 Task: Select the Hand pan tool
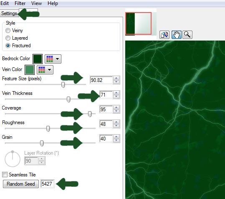(x=177, y=35)
